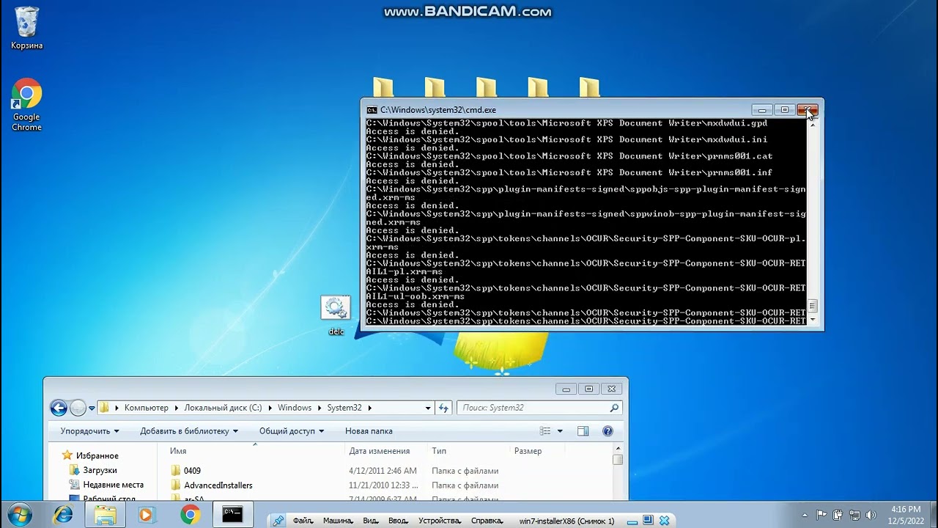The image size is (938, 528).
Task: Click the Action Center flag tray icon
Action: (x=821, y=515)
